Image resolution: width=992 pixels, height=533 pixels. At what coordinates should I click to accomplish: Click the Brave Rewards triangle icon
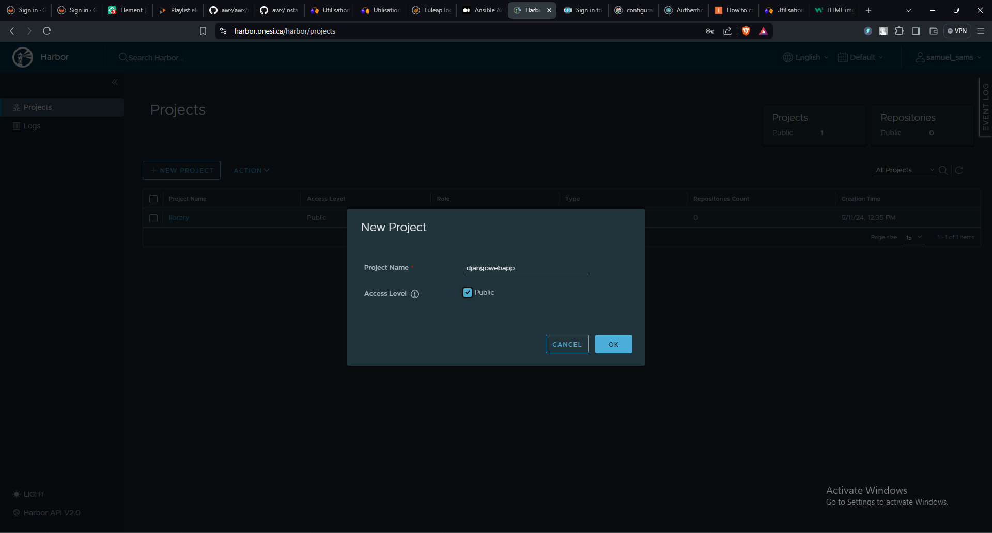763,31
